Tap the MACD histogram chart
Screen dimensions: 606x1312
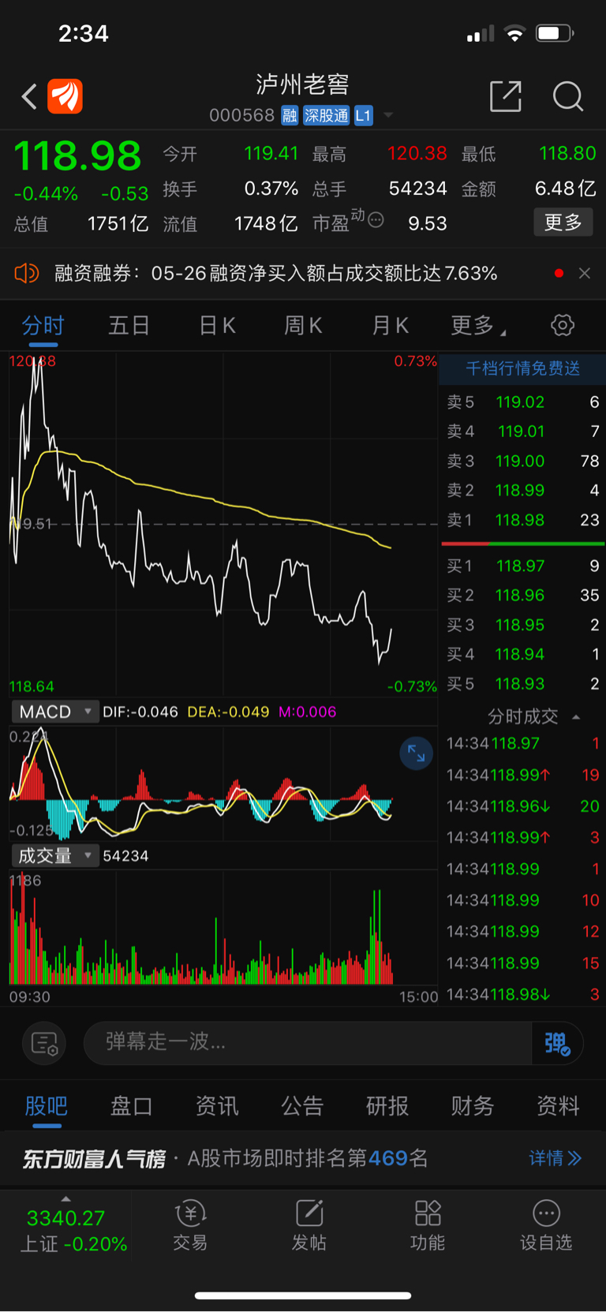pyautogui.click(x=223, y=783)
